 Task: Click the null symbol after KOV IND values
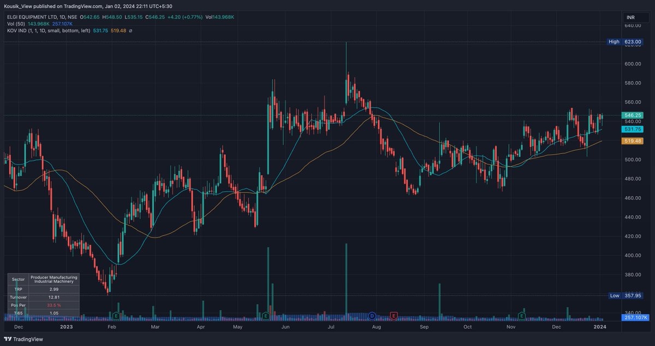point(130,31)
